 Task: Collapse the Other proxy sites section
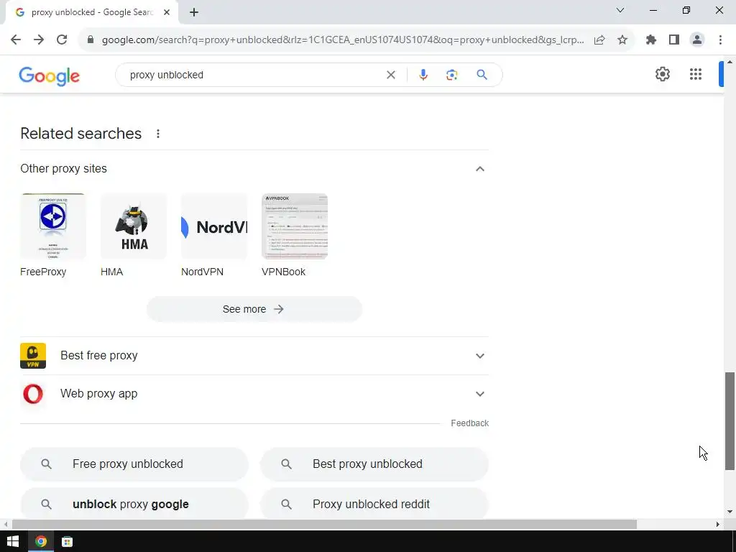click(479, 169)
